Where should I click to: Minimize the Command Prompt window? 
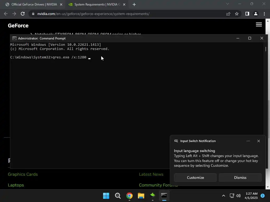coord(238,38)
